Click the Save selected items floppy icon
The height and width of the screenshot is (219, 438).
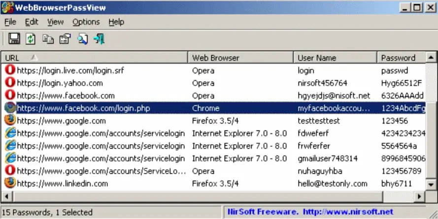[14, 38]
